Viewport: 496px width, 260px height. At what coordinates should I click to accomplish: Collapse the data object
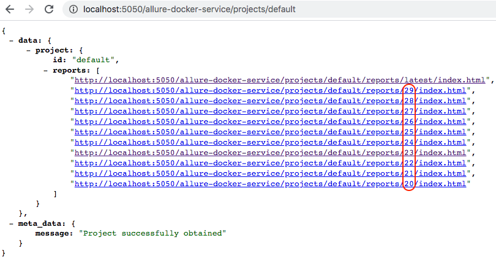pyautogui.click(x=12, y=41)
